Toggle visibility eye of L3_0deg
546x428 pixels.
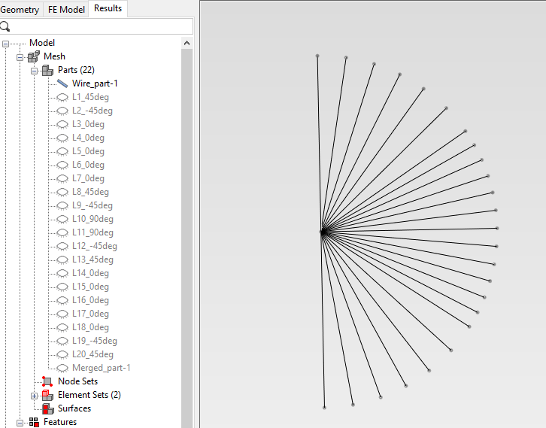62,124
